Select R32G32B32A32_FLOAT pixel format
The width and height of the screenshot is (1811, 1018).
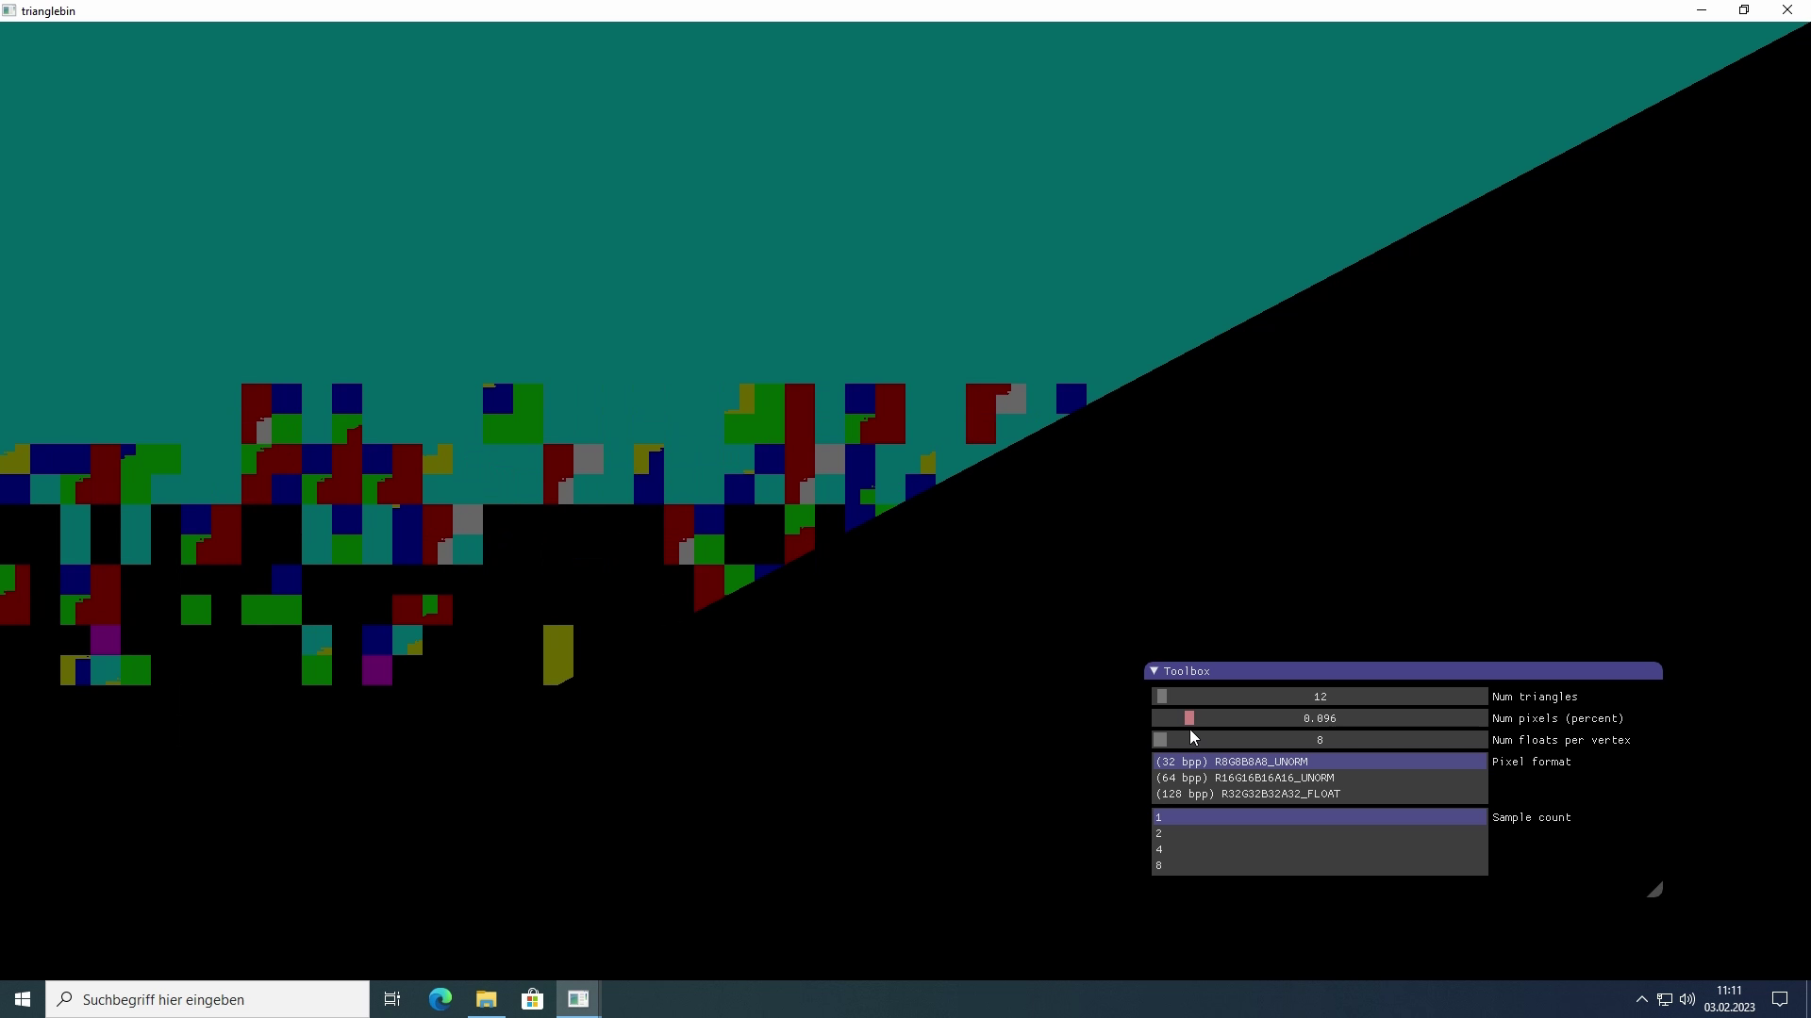click(x=1319, y=794)
